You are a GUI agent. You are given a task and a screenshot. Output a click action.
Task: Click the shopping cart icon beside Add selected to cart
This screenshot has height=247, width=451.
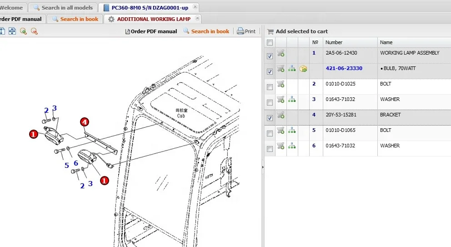pyautogui.click(x=270, y=31)
